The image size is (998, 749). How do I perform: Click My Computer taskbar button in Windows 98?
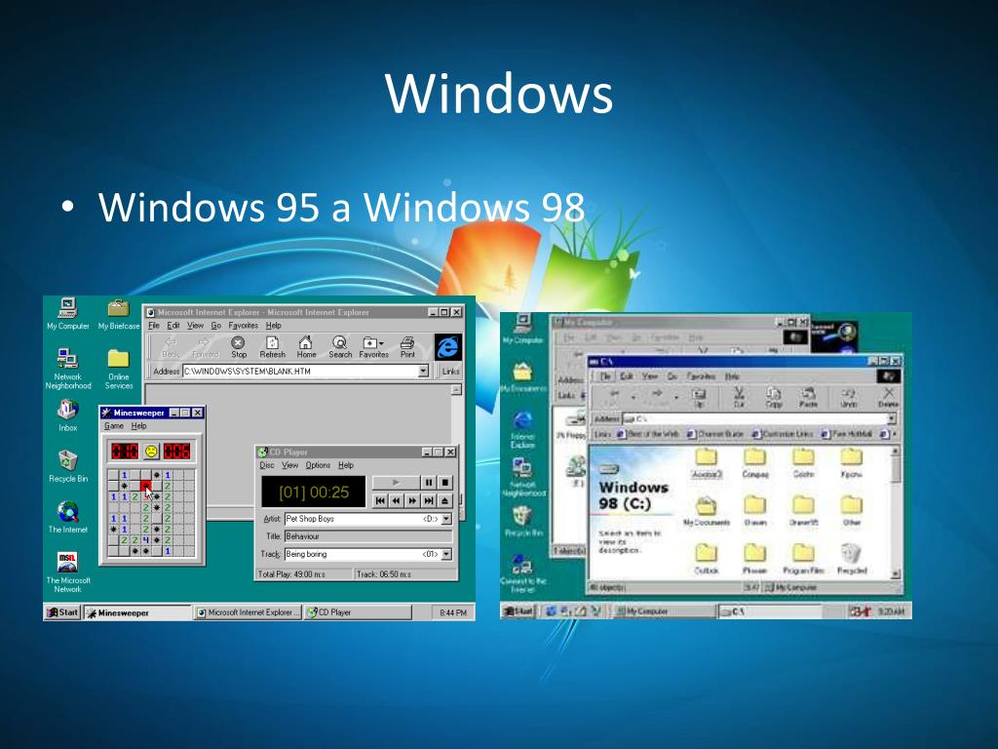(664, 611)
